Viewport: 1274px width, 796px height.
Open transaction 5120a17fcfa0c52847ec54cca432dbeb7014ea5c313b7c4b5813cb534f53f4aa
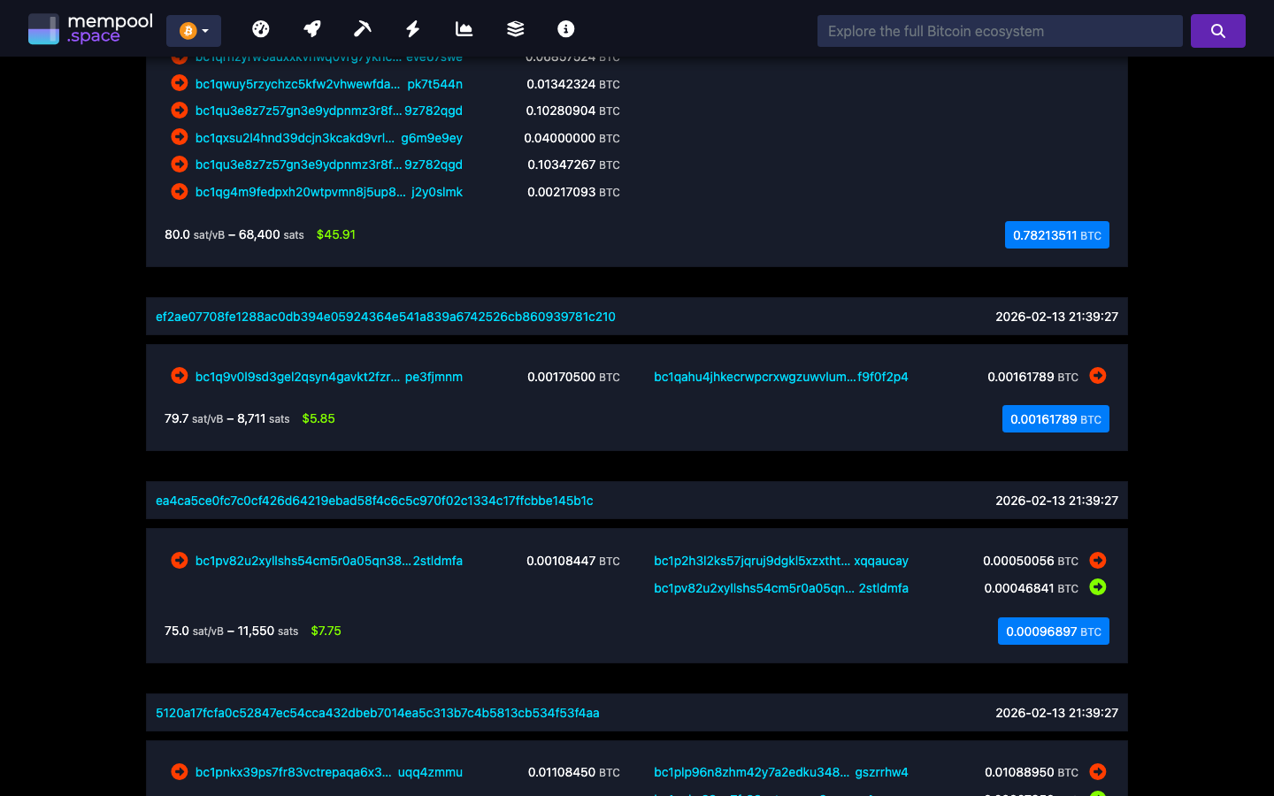click(x=378, y=712)
